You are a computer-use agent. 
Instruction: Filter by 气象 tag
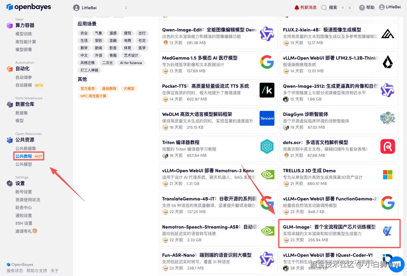99,33
